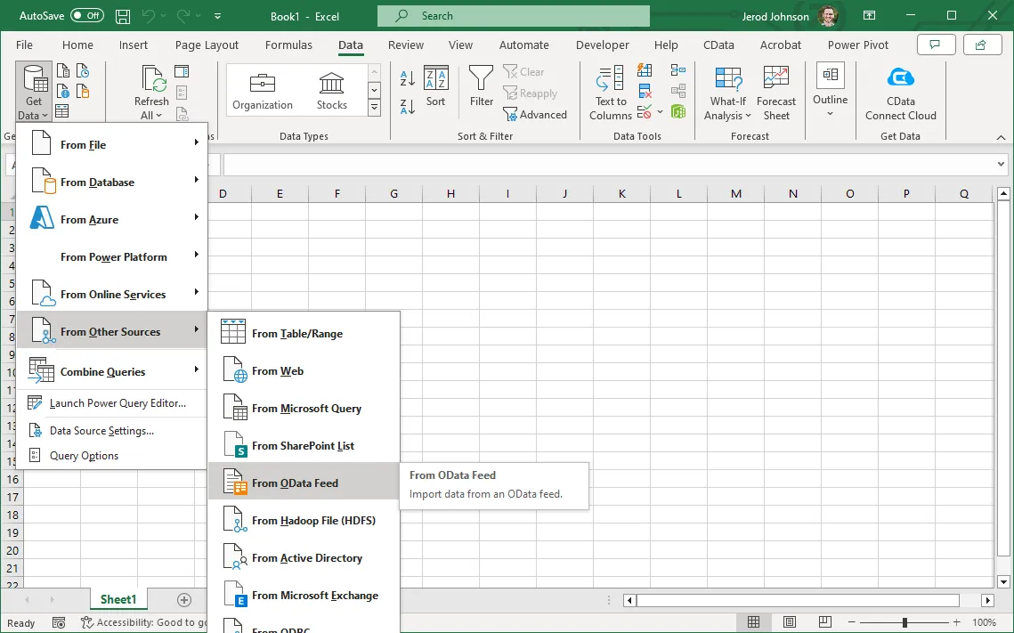Toggle the AutoSave switch
Viewport: 1014px width, 633px height.
click(86, 16)
